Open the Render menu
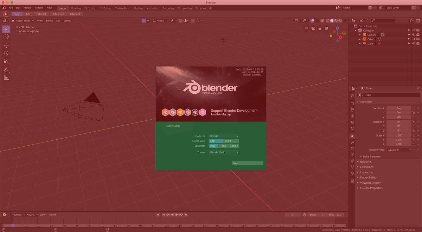This screenshot has height=232, width=422. pos(27,8)
